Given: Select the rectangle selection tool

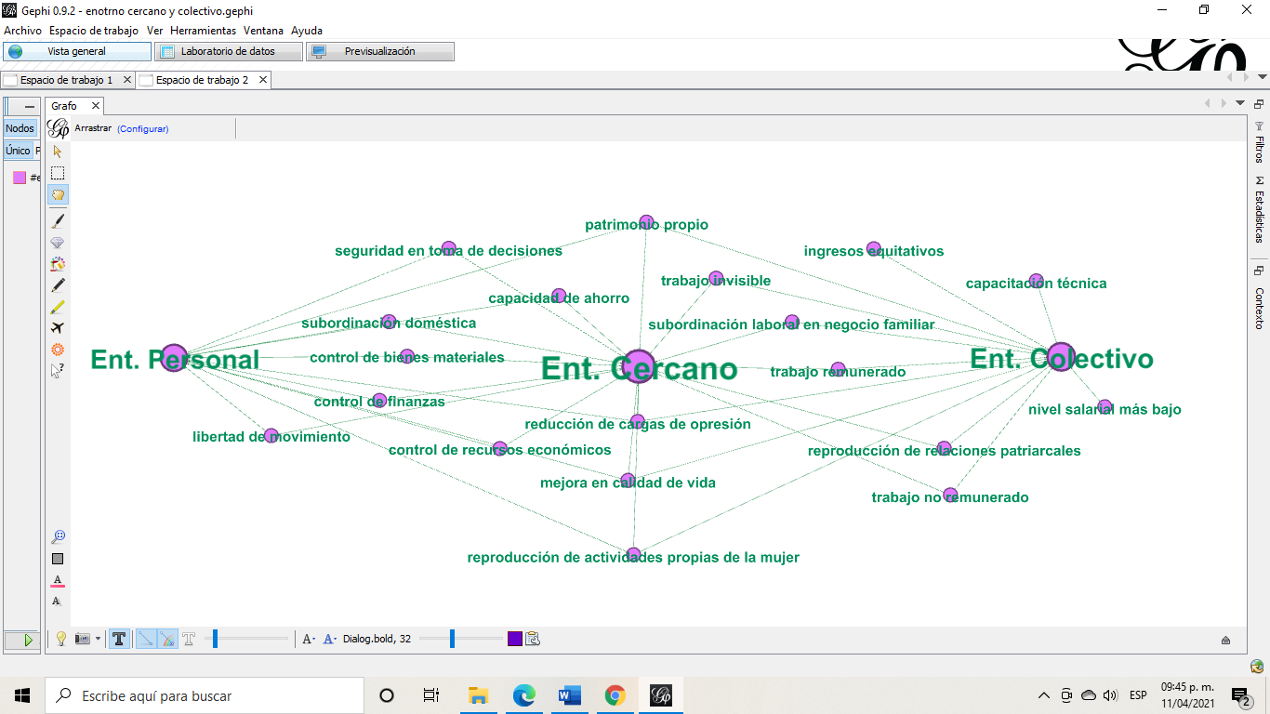Looking at the screenshot, I should (58, 173).
